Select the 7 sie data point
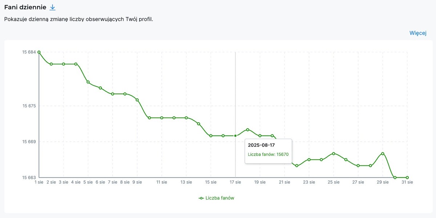Screen dimensions: 436x218 point(113,94)
